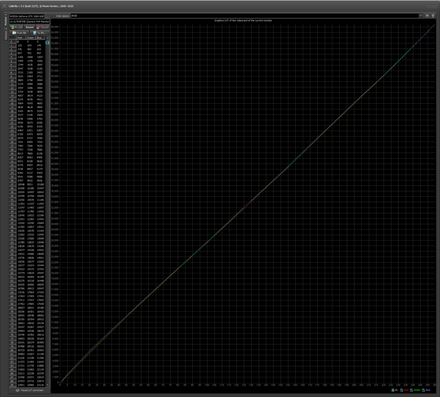Click the NVIDIA GeForce GTX 1060 6GB field

tap(27, 16)
